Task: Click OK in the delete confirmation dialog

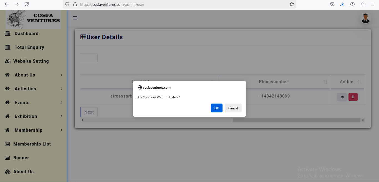Action: pyautogui.click(x=216, y=108)
